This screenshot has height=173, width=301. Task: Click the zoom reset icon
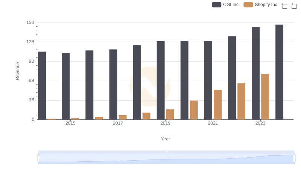point(294,6)
